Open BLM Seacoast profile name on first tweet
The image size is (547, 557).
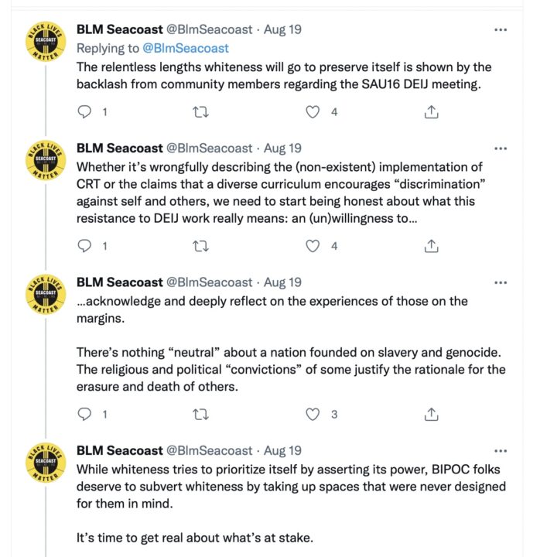tap(119, 30)
